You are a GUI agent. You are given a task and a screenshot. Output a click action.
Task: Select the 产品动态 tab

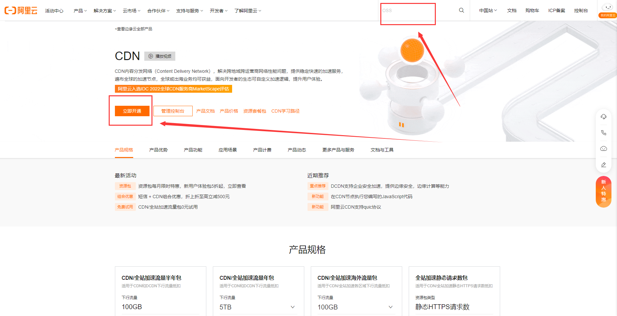pyautogui.click(x=297, y=150)
